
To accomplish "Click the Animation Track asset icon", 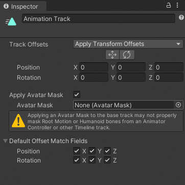I will tap(11, 21).
